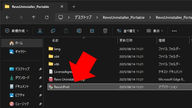Click the paste clipboard icon
The image size is (192, 108).
click(66, 31)
